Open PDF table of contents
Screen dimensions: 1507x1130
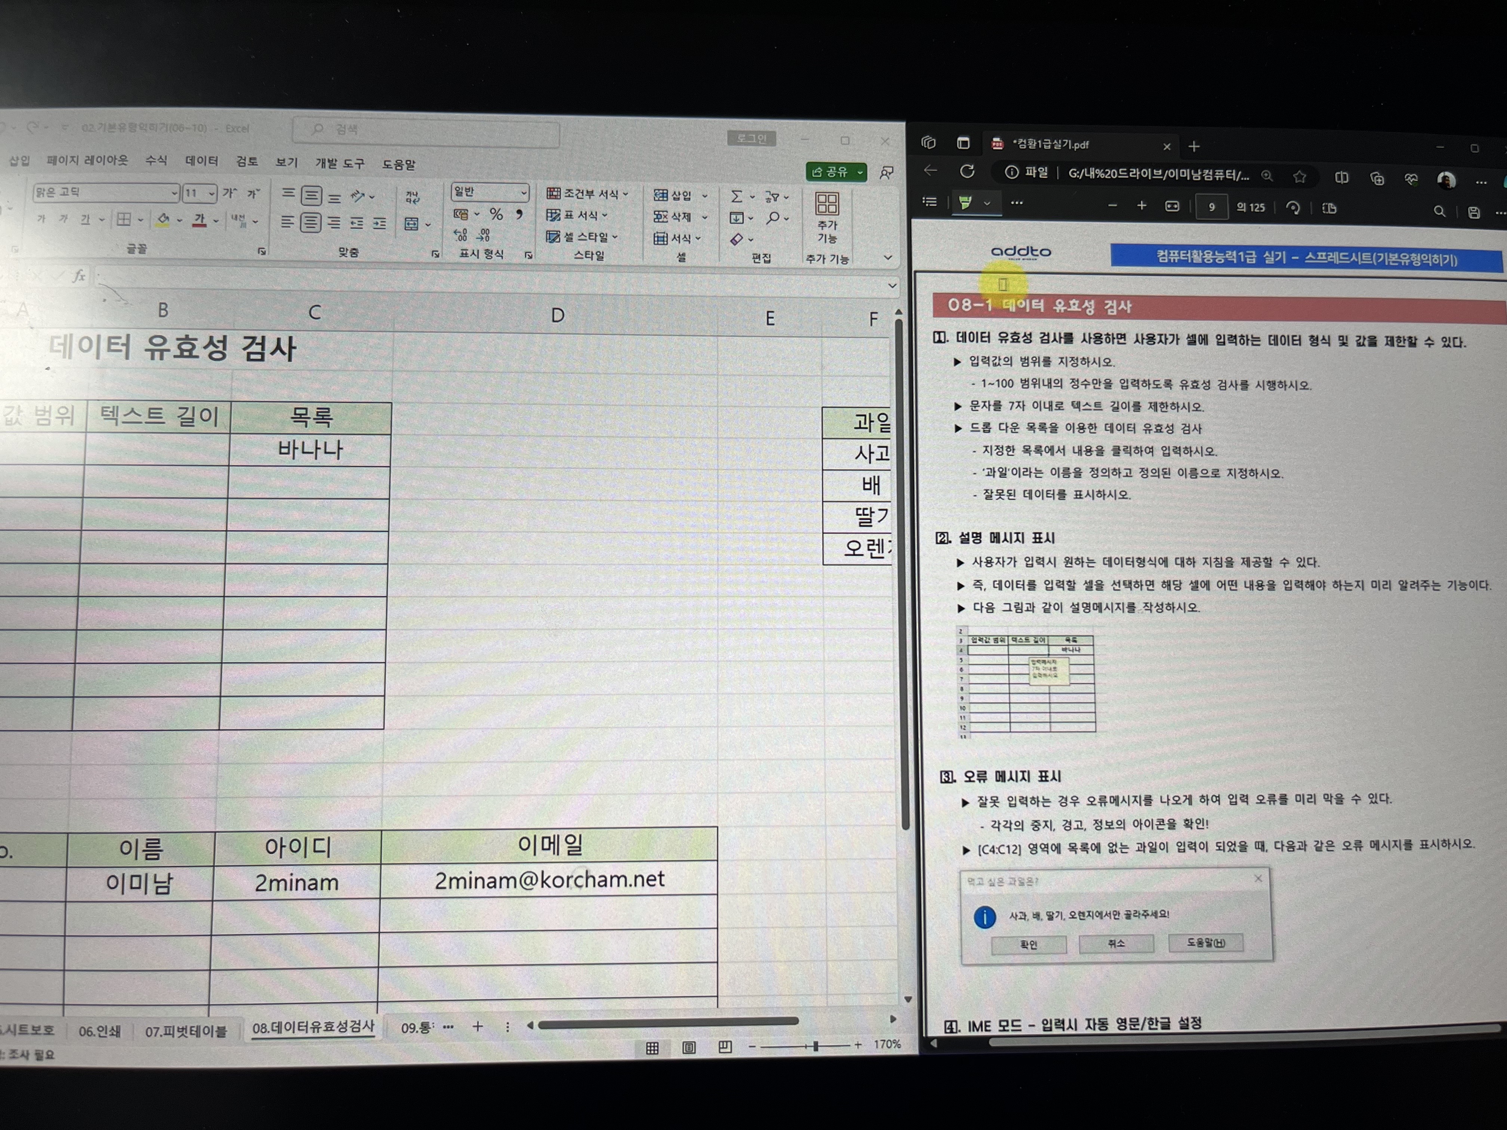click(929, 202)
